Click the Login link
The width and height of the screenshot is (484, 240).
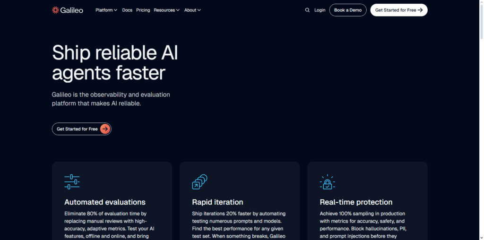click(x=320, y=10)
